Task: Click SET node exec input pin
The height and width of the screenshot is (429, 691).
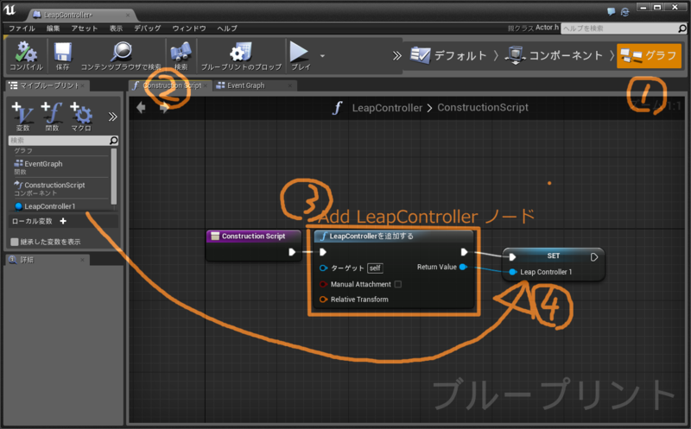Action: click(x=512, y=256)
